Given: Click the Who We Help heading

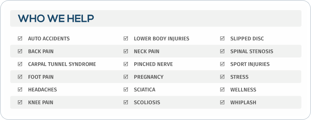Looking at the screenshot, I should 56,18.
